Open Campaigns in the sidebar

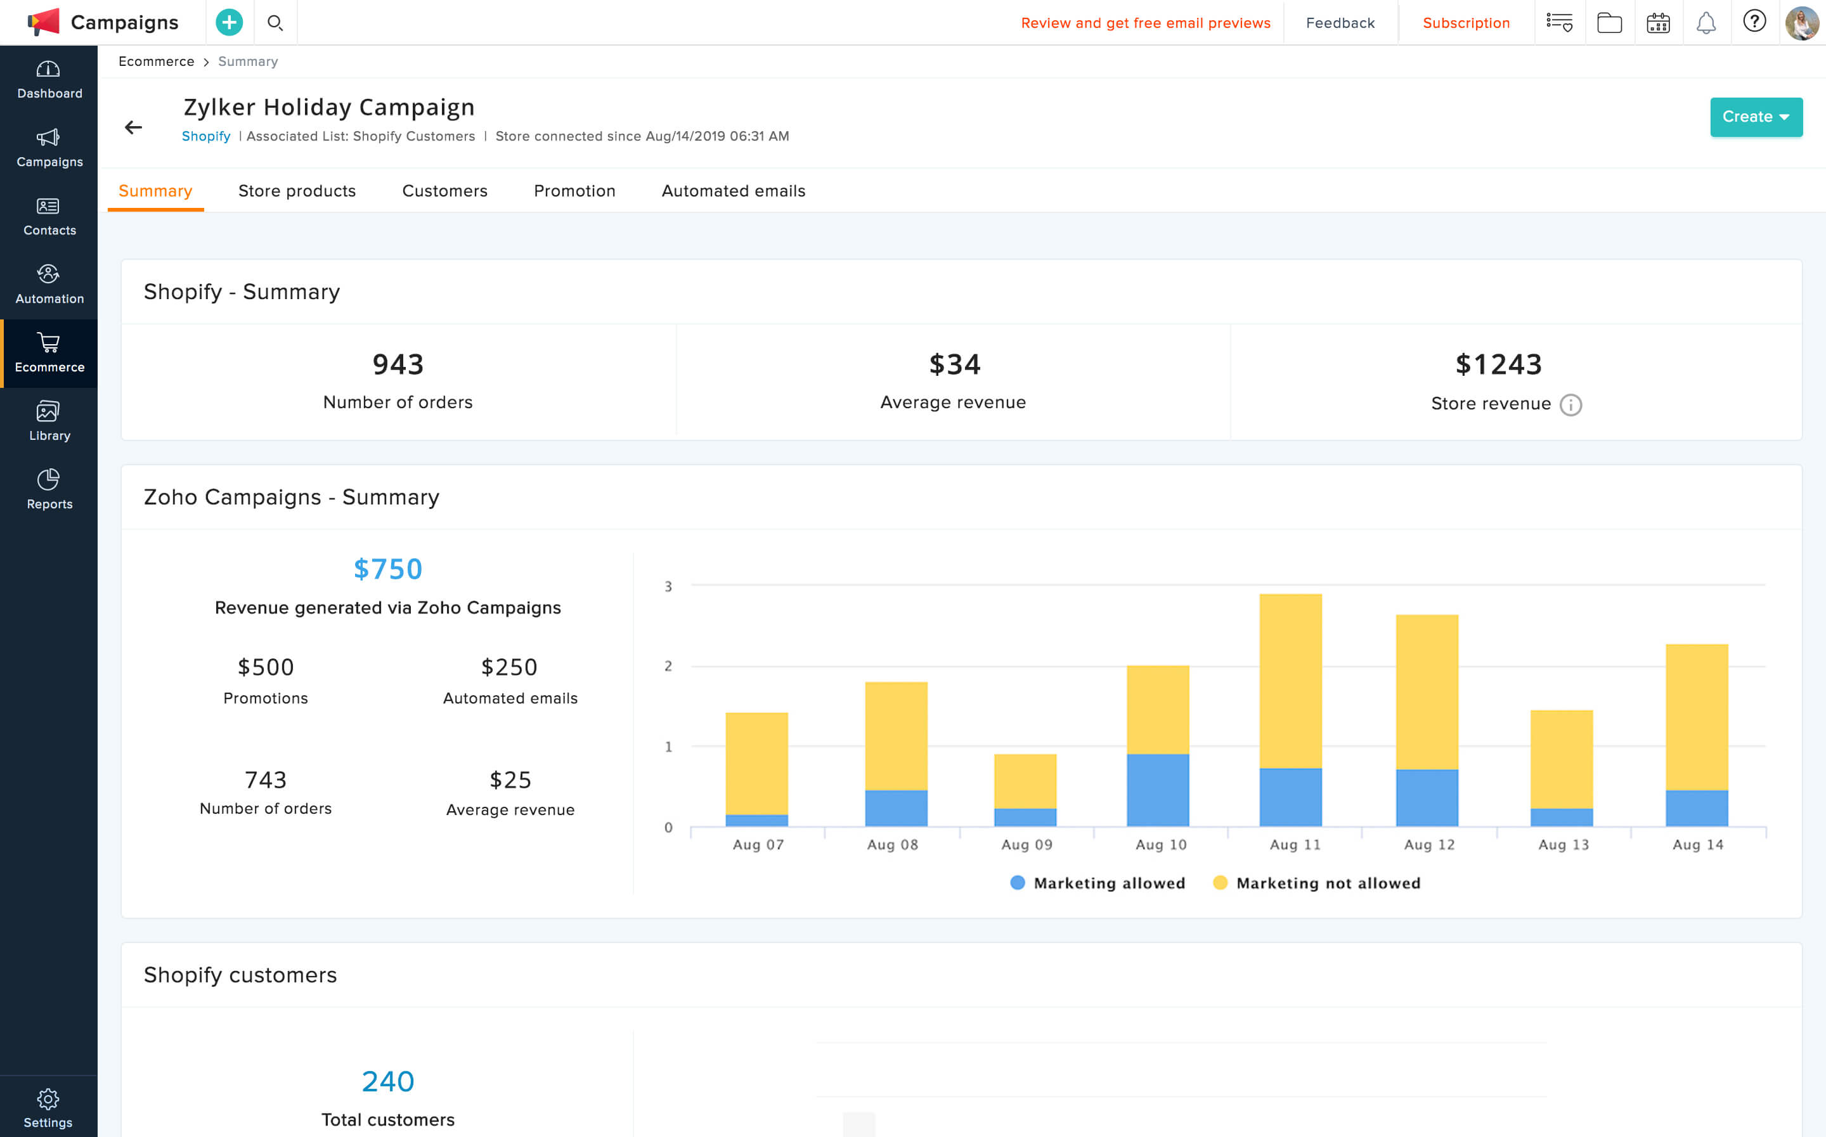pyautogui.click(x=49, y=148)
